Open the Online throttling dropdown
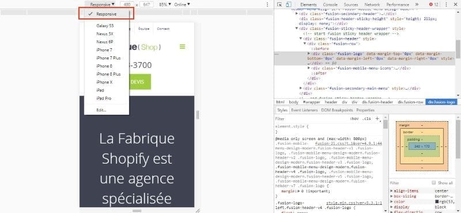The image size is (461, 213). 182,5
